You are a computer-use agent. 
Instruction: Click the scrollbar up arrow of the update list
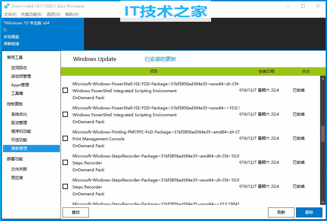(323, 79)
